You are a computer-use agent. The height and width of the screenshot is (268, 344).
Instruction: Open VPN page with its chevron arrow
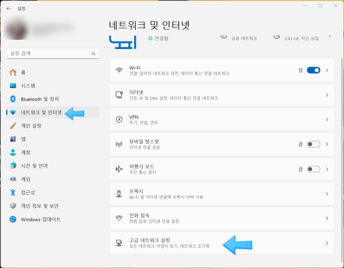(327, 120)
